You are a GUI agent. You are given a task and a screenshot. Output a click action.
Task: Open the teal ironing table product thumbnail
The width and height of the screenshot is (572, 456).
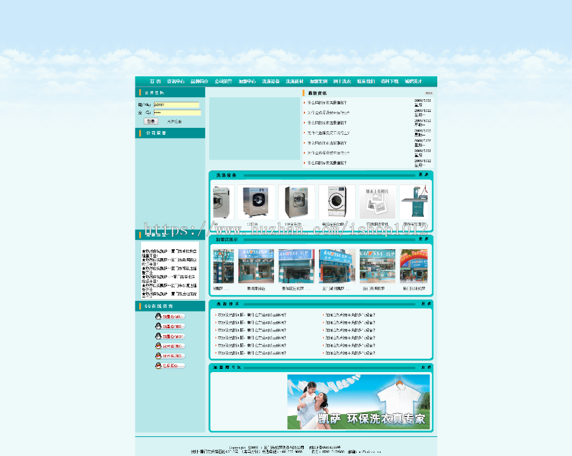(414, 202)
